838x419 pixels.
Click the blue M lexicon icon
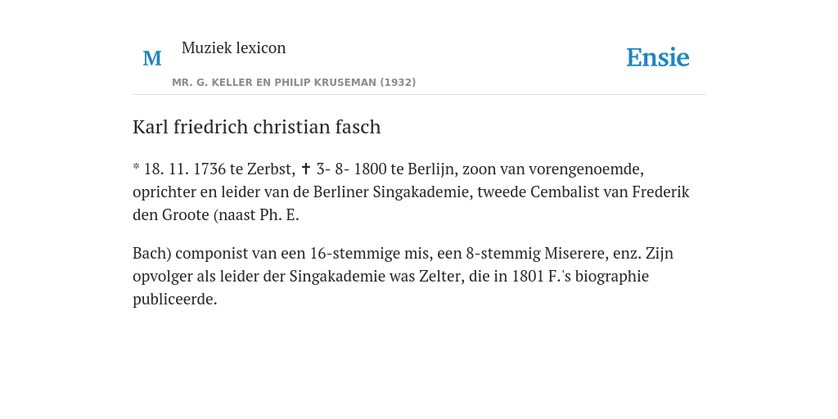(x=152, y=58)
